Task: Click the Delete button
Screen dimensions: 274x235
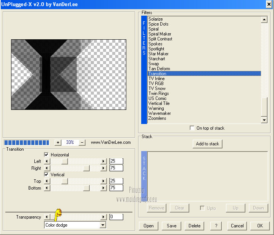Action: [x=194, y=226]
